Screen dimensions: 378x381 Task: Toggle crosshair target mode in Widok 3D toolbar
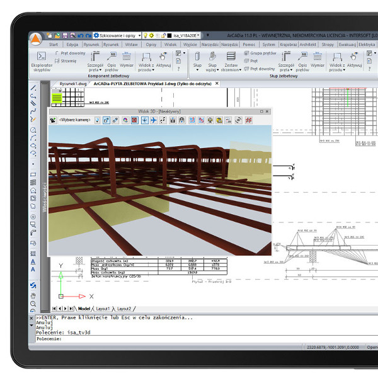point(145,120)
